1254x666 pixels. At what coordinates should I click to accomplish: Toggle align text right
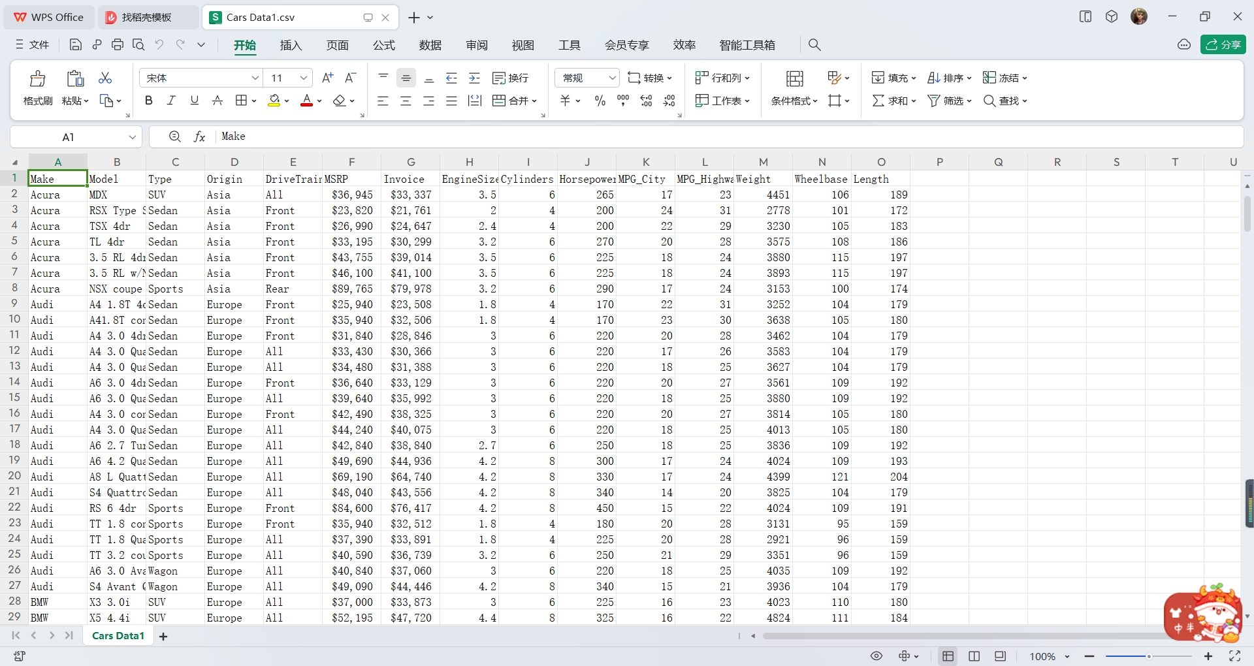429,101
